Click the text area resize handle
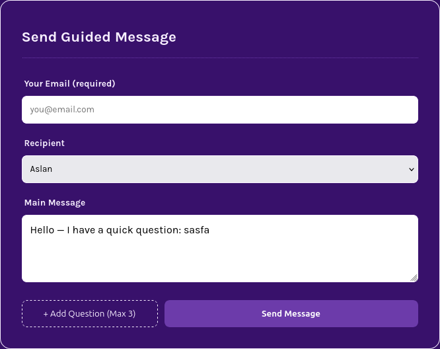440x349 pixels. (x=414, y=278)
